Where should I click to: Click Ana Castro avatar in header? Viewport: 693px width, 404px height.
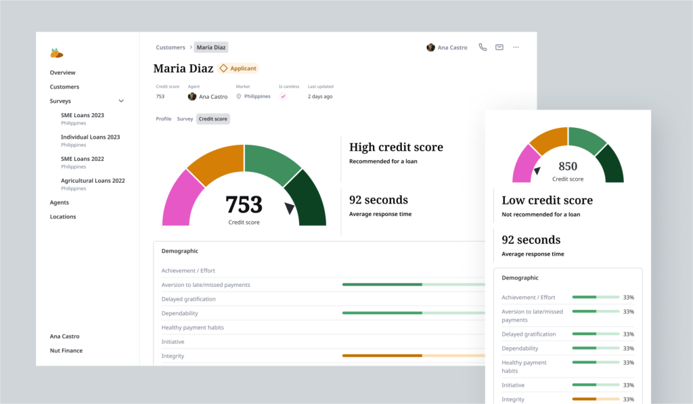pos(430,47)
